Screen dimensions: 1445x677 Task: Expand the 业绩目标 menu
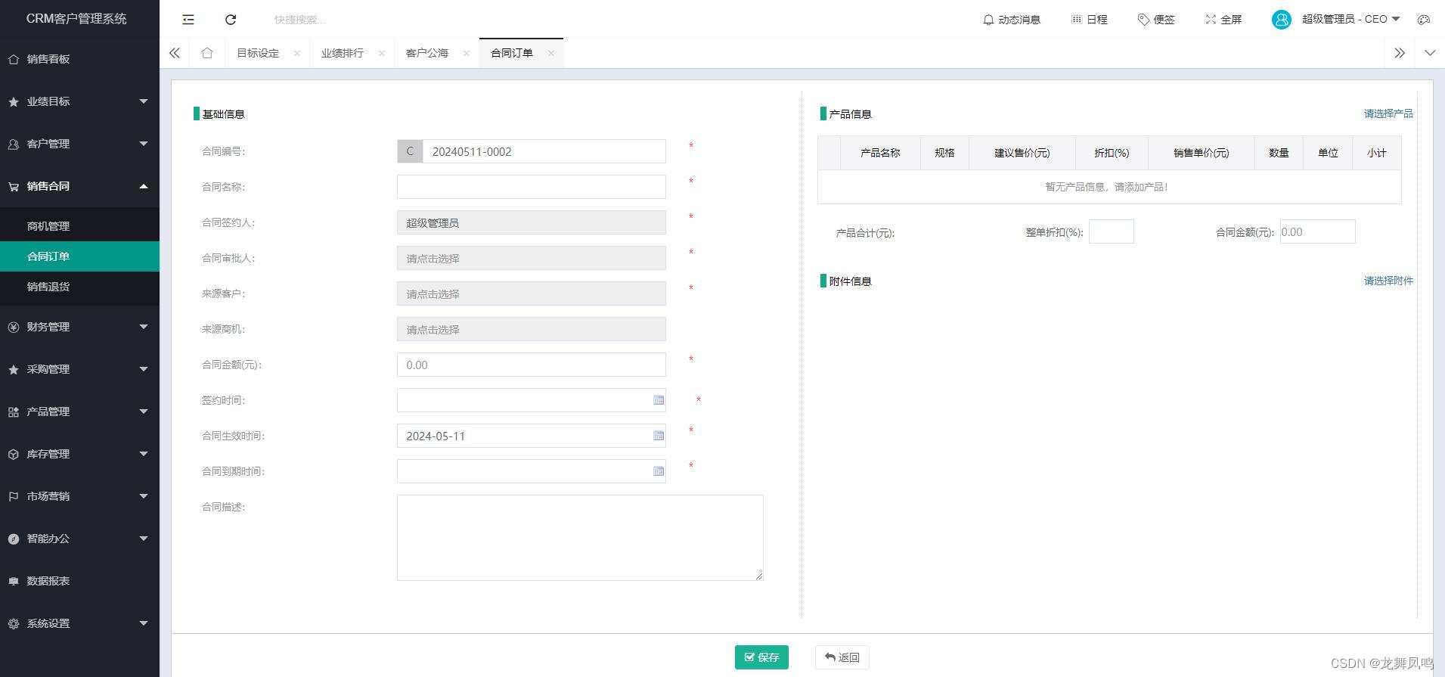(x=79, y=101)
